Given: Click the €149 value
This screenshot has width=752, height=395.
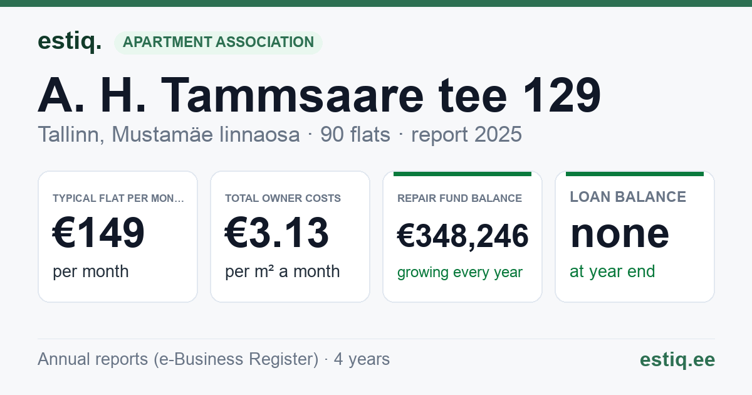Looking at the screenshot, I should tap(99, 233).
